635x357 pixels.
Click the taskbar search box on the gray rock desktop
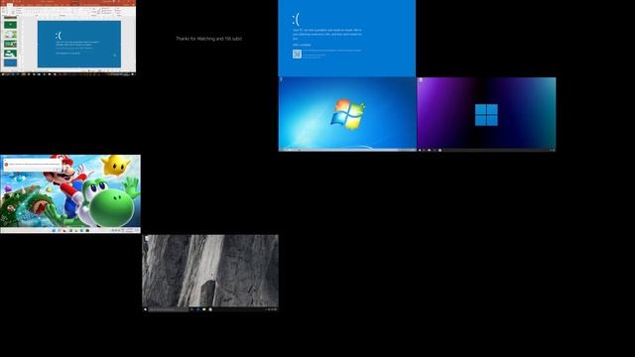pyautogui.click(x=169, y=309)
